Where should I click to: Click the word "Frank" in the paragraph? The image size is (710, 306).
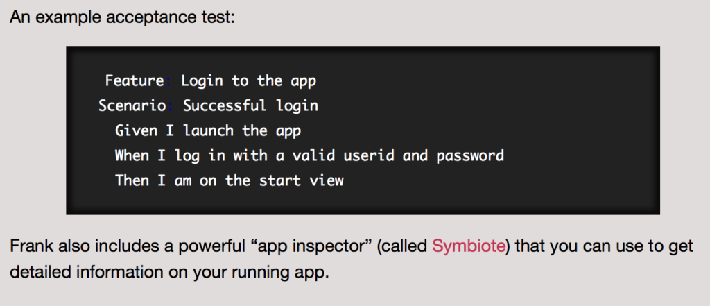pos(28,246)
